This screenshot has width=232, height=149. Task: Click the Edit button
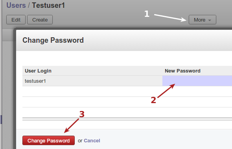(x=16, y=20)
